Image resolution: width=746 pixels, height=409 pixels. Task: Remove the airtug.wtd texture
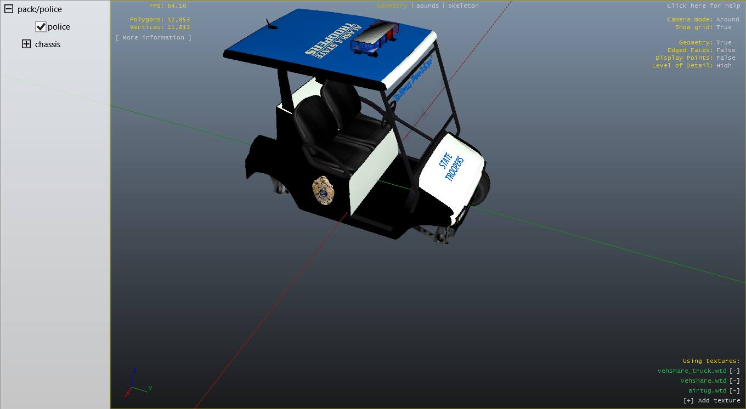point(734,391)
